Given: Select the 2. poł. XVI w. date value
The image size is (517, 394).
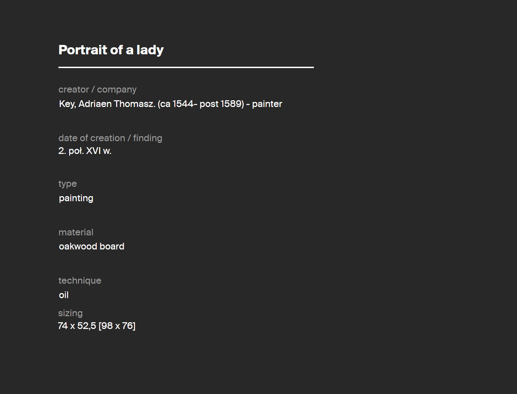Looking at the screenshot, I should [85, 151].
